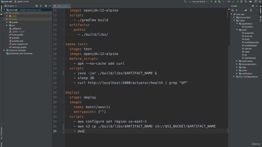Open the run configuration dropdown
The width and height of the screenshot is (262, 147).
(x=198, y=2)
